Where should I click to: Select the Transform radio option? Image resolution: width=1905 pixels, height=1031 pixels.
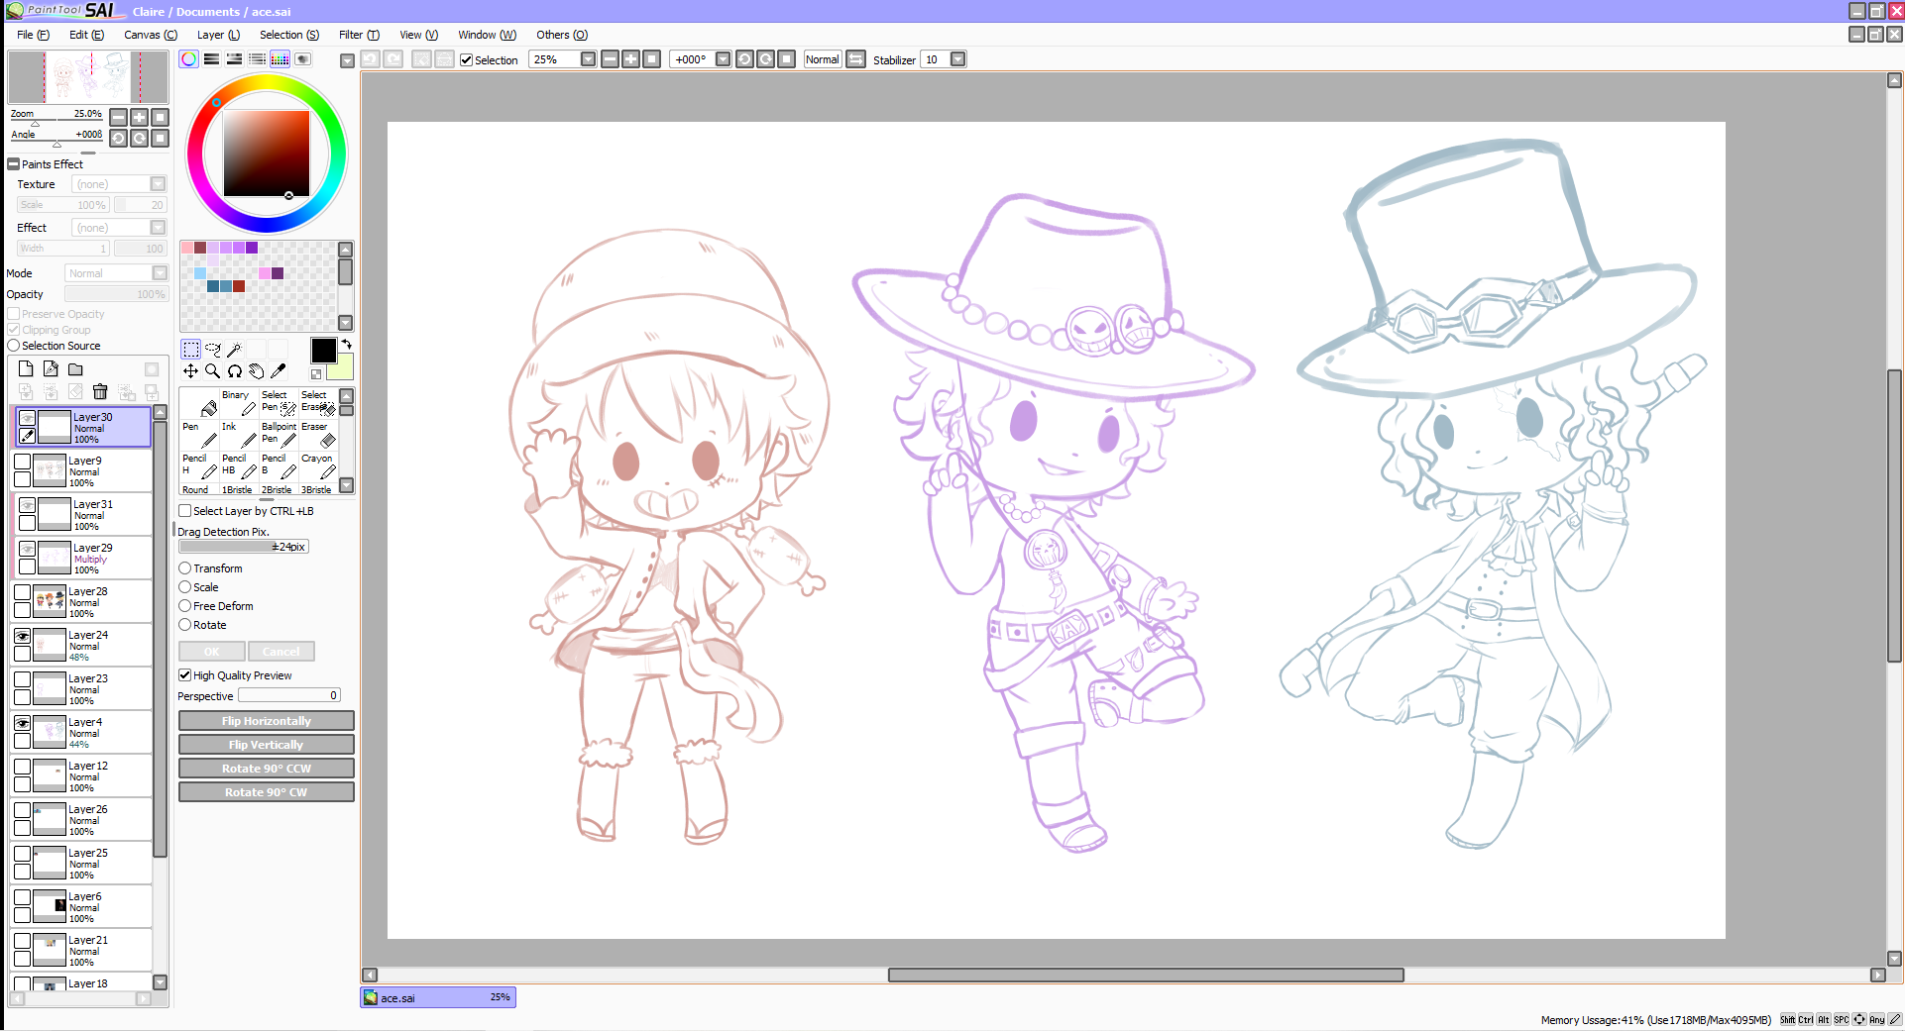(184, 568)
